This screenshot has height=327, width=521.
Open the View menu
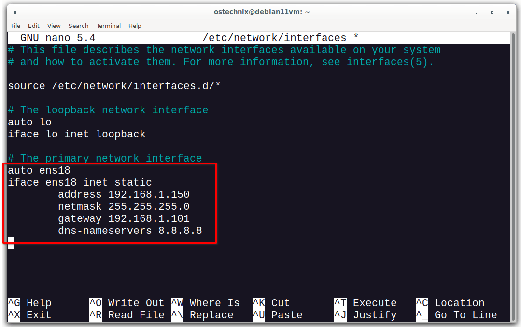point(54,26)
